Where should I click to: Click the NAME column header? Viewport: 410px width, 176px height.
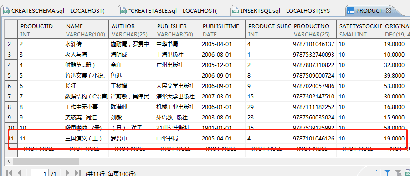tap(86, 30)
